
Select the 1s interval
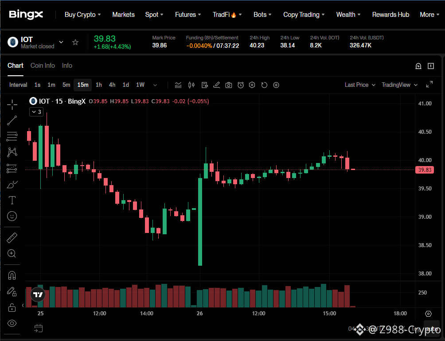(x=37, y=85)
